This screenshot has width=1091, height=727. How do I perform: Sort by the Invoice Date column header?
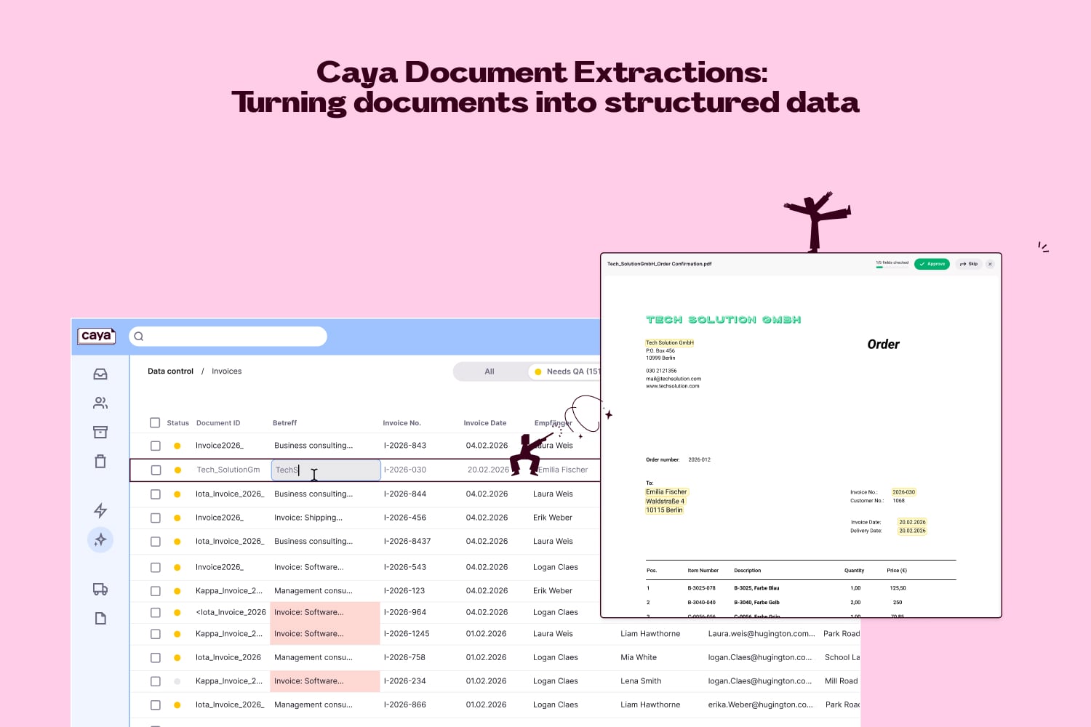pyautogui.click(x=485, y=423)
